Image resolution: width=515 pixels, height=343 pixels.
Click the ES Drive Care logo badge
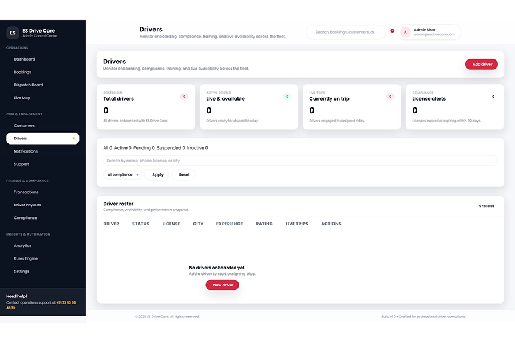(12, 32)
